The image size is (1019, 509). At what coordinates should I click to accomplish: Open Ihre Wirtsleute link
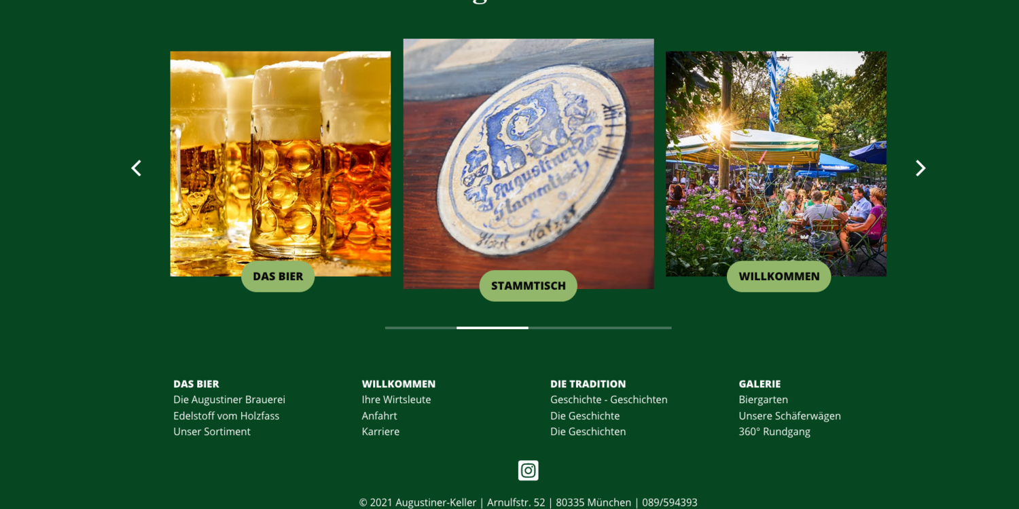[x=396, y=400]
